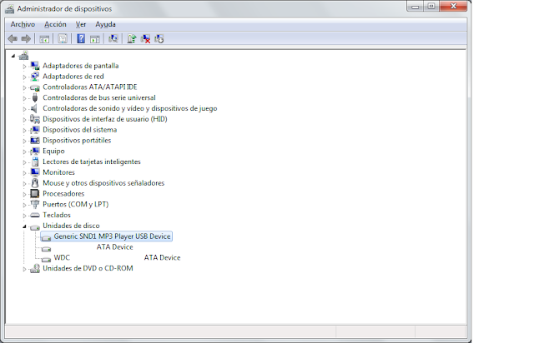Click the Teclados keyboard icon
This screenshot has height=343, width=534.
click(x=35, y=215)
